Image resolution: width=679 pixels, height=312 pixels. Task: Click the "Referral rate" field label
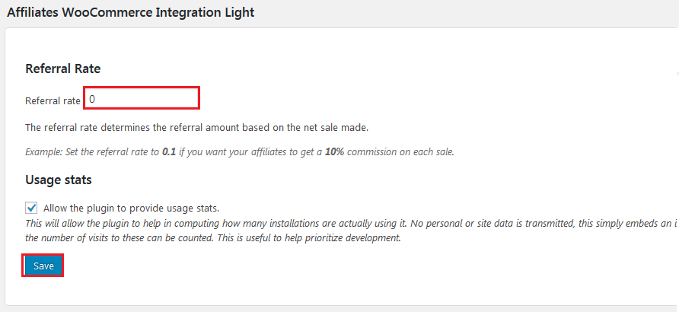53,100
